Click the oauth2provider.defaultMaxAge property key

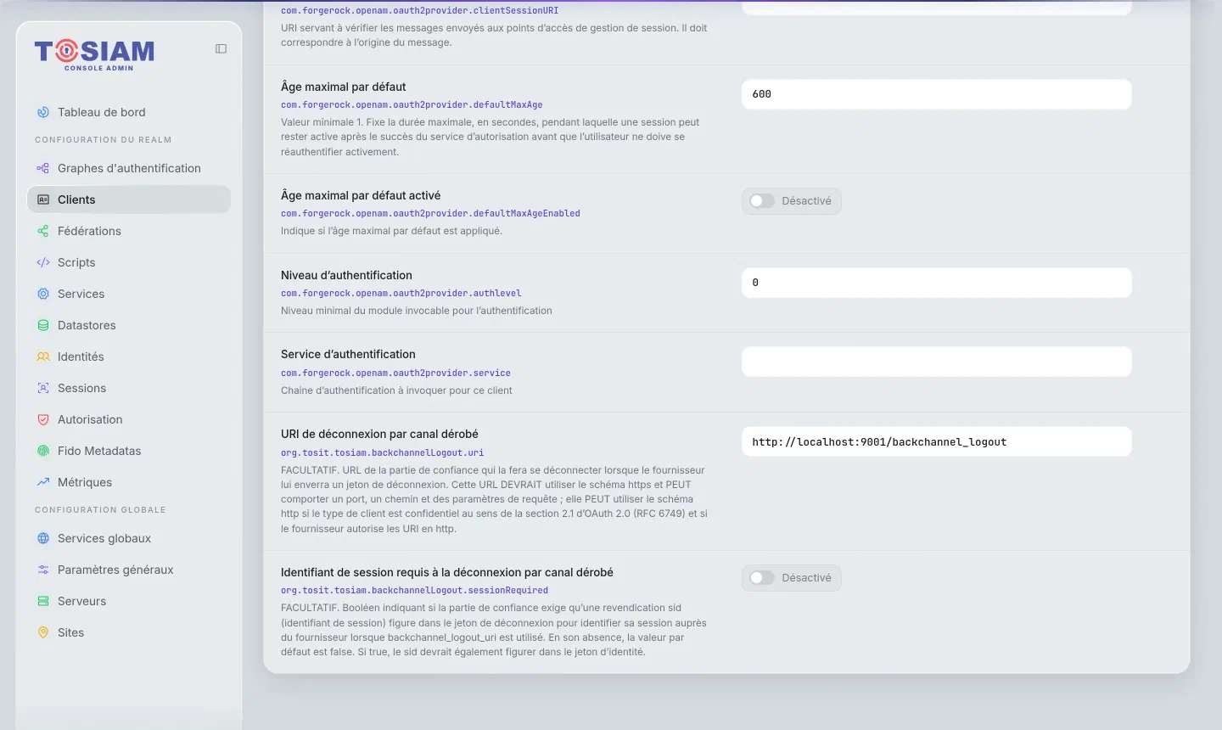coord(412,105)
